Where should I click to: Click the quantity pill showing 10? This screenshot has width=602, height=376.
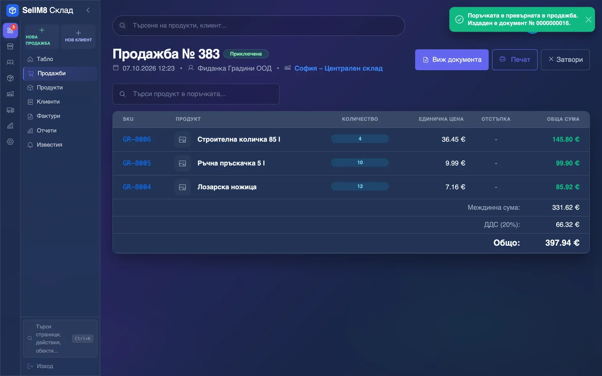pos(360,162)
